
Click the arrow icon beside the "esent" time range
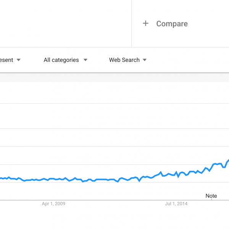[19, 60]
